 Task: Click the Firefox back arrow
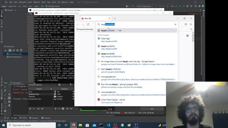pos(78,25)
